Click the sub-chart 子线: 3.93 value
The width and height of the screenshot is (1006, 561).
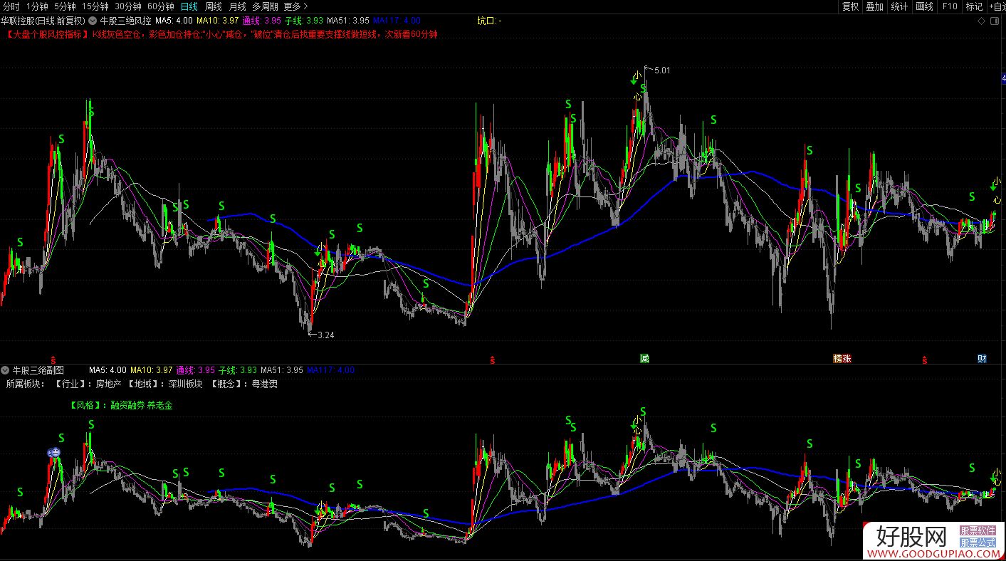pyautogui.click(x=237, y=370)
